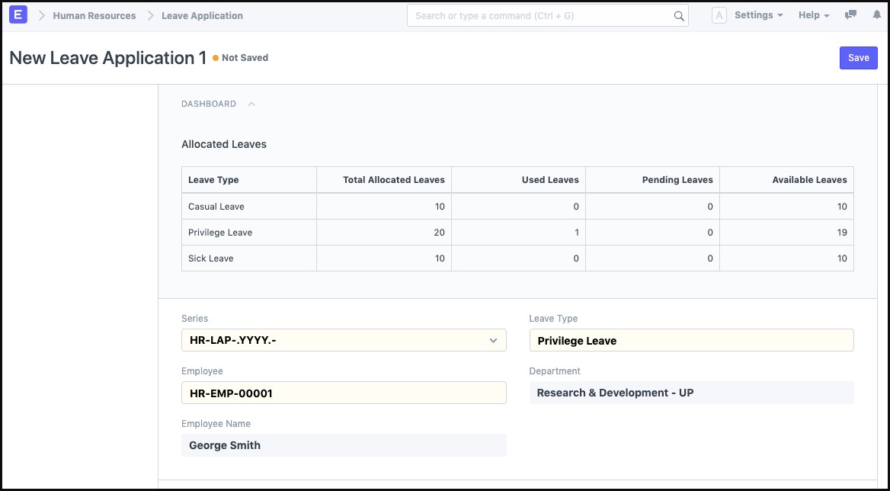Click the Leave Type field
The width and height of the screenshot is (890, 491).
pos(691,340)
